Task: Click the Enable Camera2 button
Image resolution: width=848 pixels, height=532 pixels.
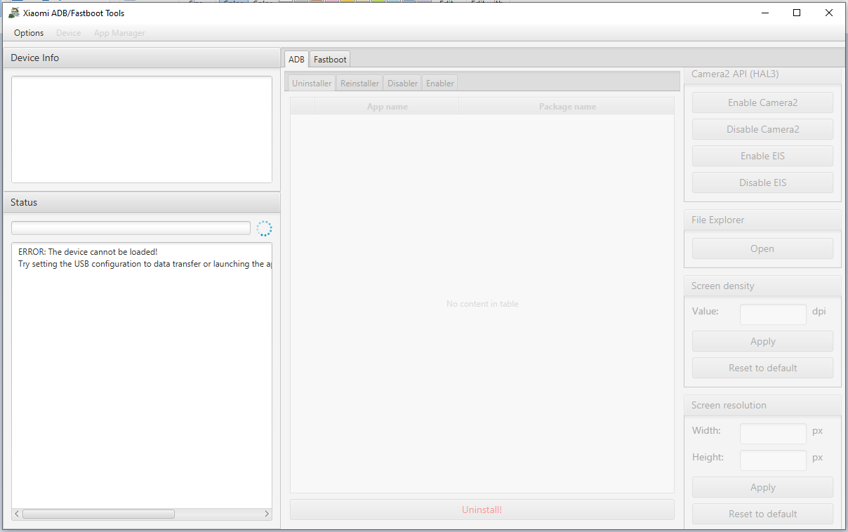Action: [x=762, y=102]
